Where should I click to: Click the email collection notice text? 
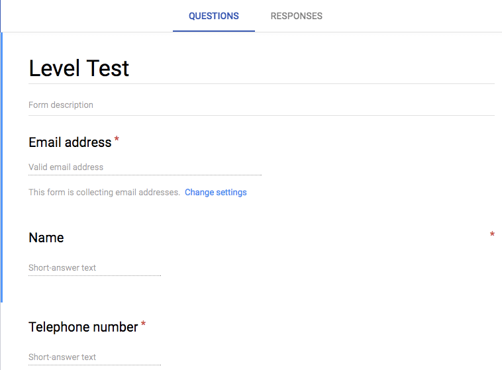[x=104, y=193]
